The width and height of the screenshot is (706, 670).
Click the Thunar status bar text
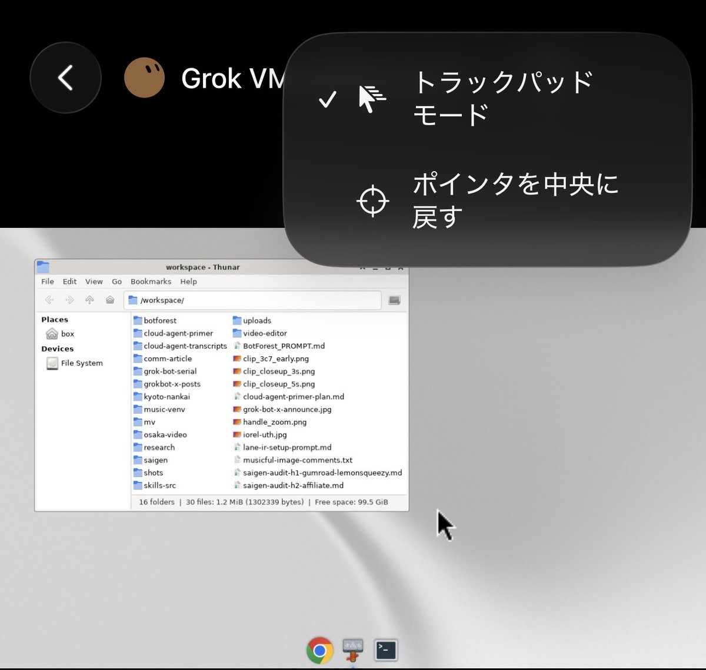[x=264, y=502]
